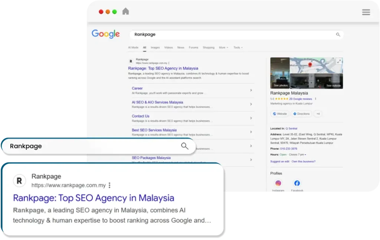
Task: Expand the Best SEO Services Malaysia chevron
Action: 251,132
